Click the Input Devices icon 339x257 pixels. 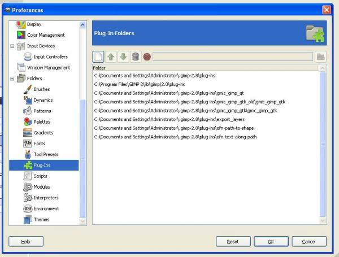[21, 46]
